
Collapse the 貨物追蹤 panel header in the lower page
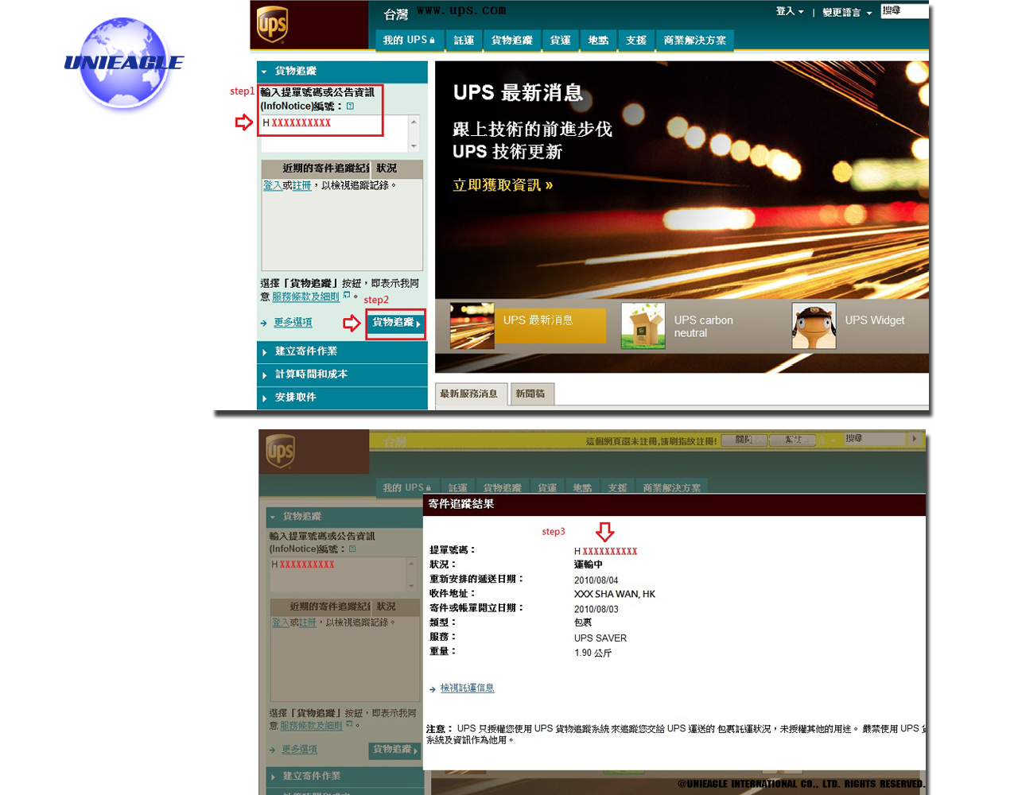coord(344,517)
